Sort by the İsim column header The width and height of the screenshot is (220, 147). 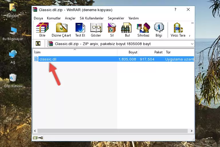pos(75,52)
